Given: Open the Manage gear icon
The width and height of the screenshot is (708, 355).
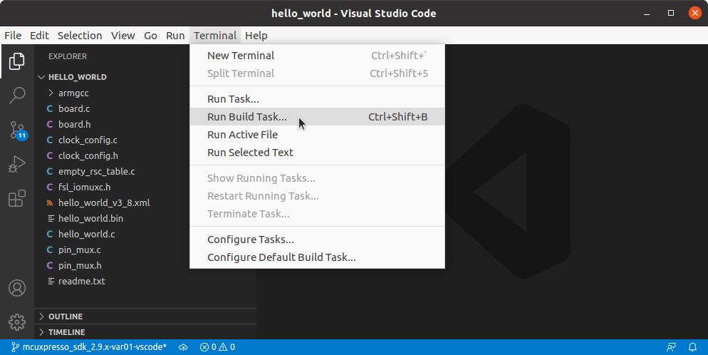Looking at the screenshot, I should [x=17, y=321].
